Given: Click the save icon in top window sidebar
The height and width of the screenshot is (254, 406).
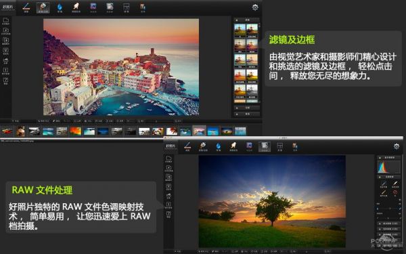Looking at the screenshot, I should click(5, 51).
